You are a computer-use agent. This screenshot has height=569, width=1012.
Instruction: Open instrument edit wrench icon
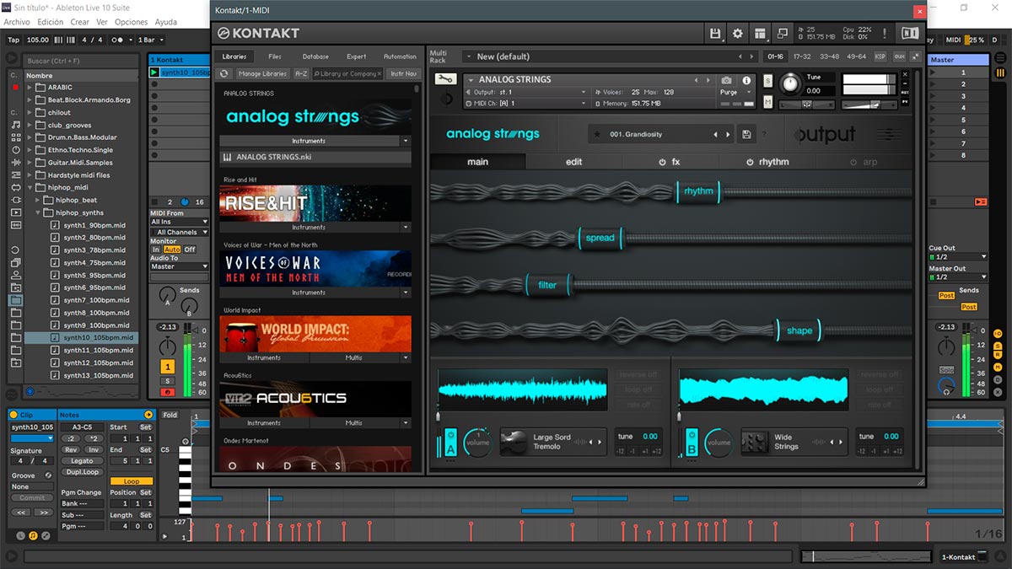(x=444, y=79)
